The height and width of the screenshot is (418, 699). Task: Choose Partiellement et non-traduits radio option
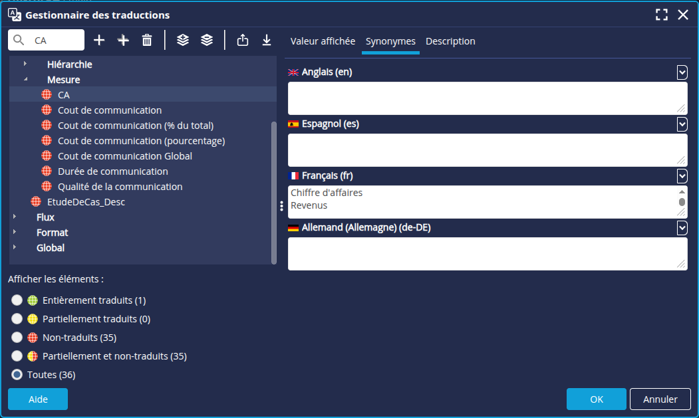pyautogui.click(x=17, y=356)
